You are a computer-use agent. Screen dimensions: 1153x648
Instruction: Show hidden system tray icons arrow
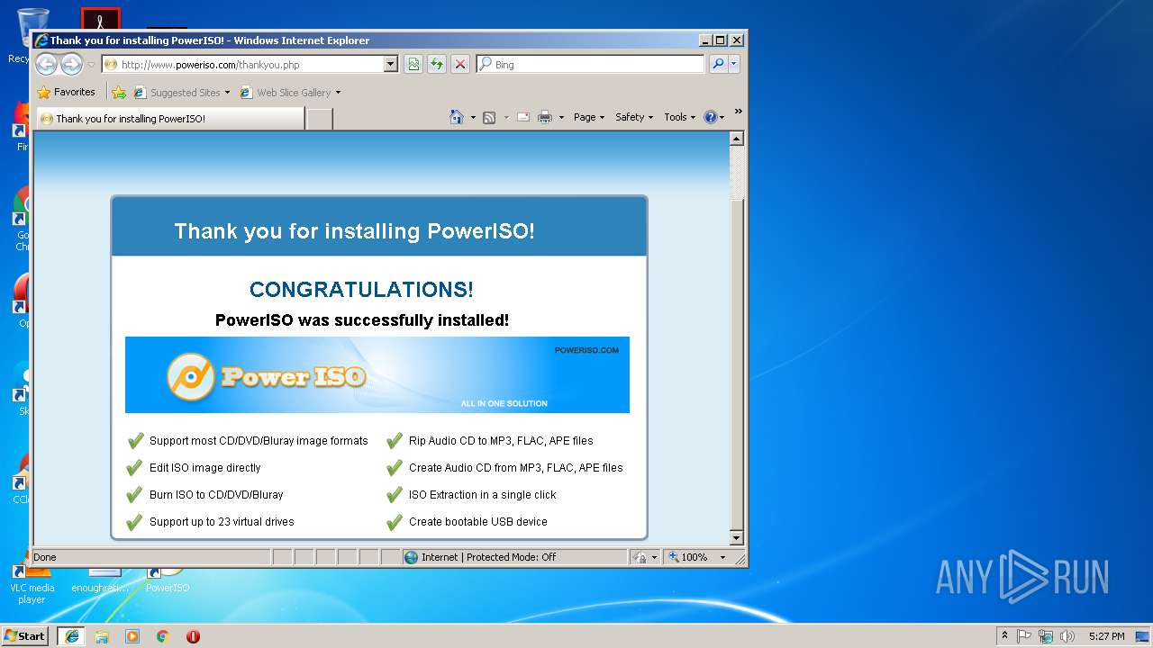pyautogui.click(x=1004, y=636)
